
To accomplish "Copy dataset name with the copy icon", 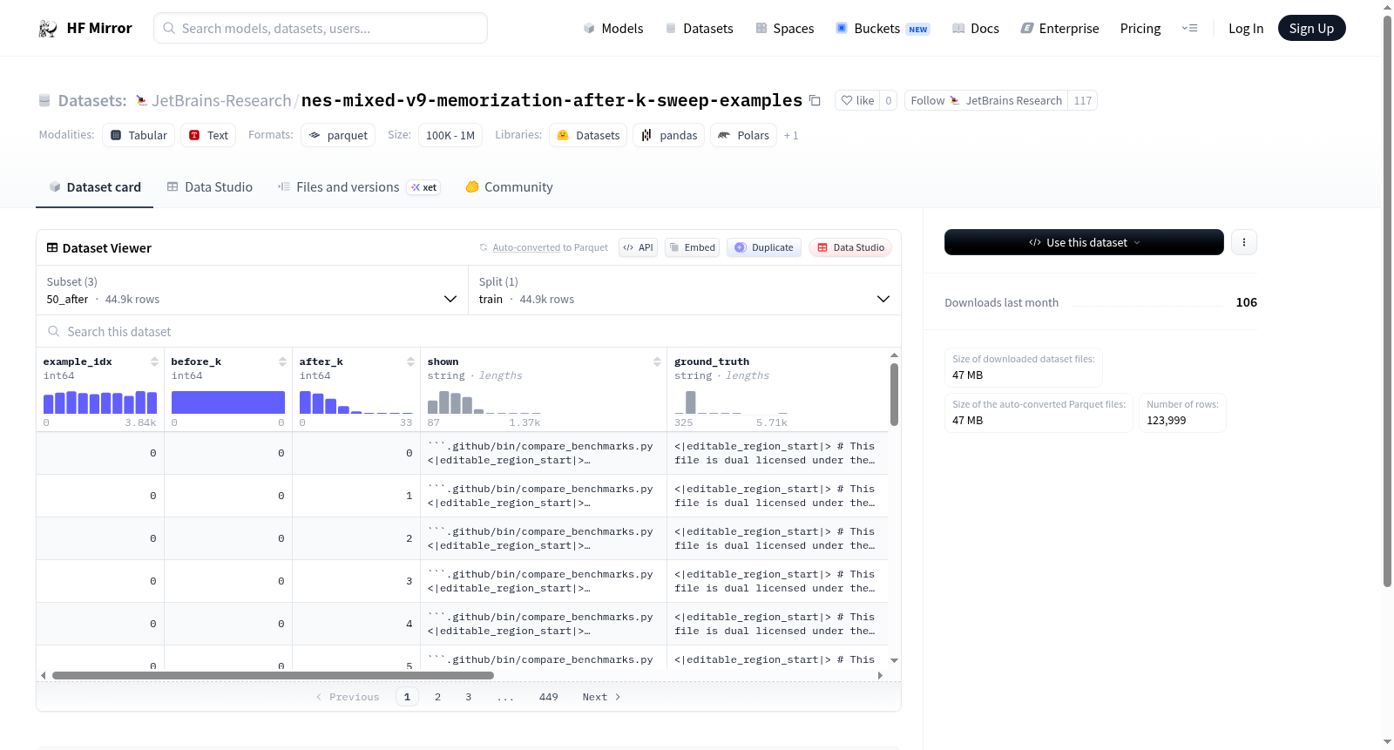I will (815, 100).
